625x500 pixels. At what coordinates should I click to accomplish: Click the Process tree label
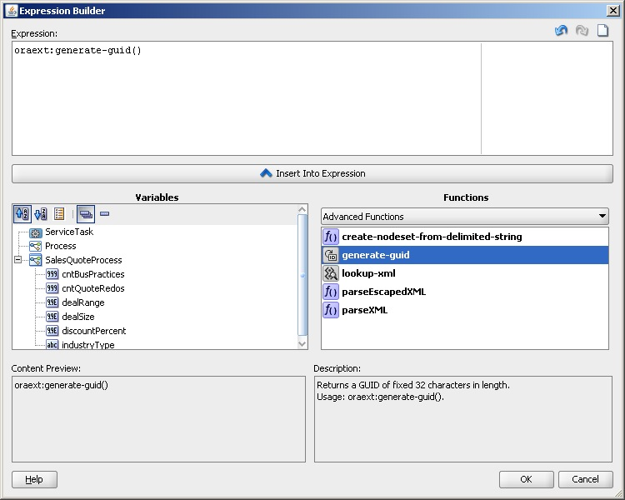[x=60, y=246]
